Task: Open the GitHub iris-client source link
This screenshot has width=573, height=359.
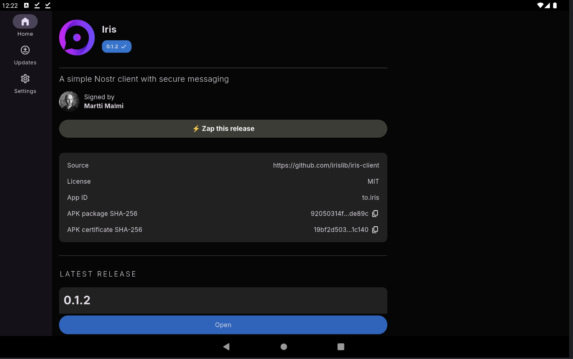Action: [x=326, y=165]
